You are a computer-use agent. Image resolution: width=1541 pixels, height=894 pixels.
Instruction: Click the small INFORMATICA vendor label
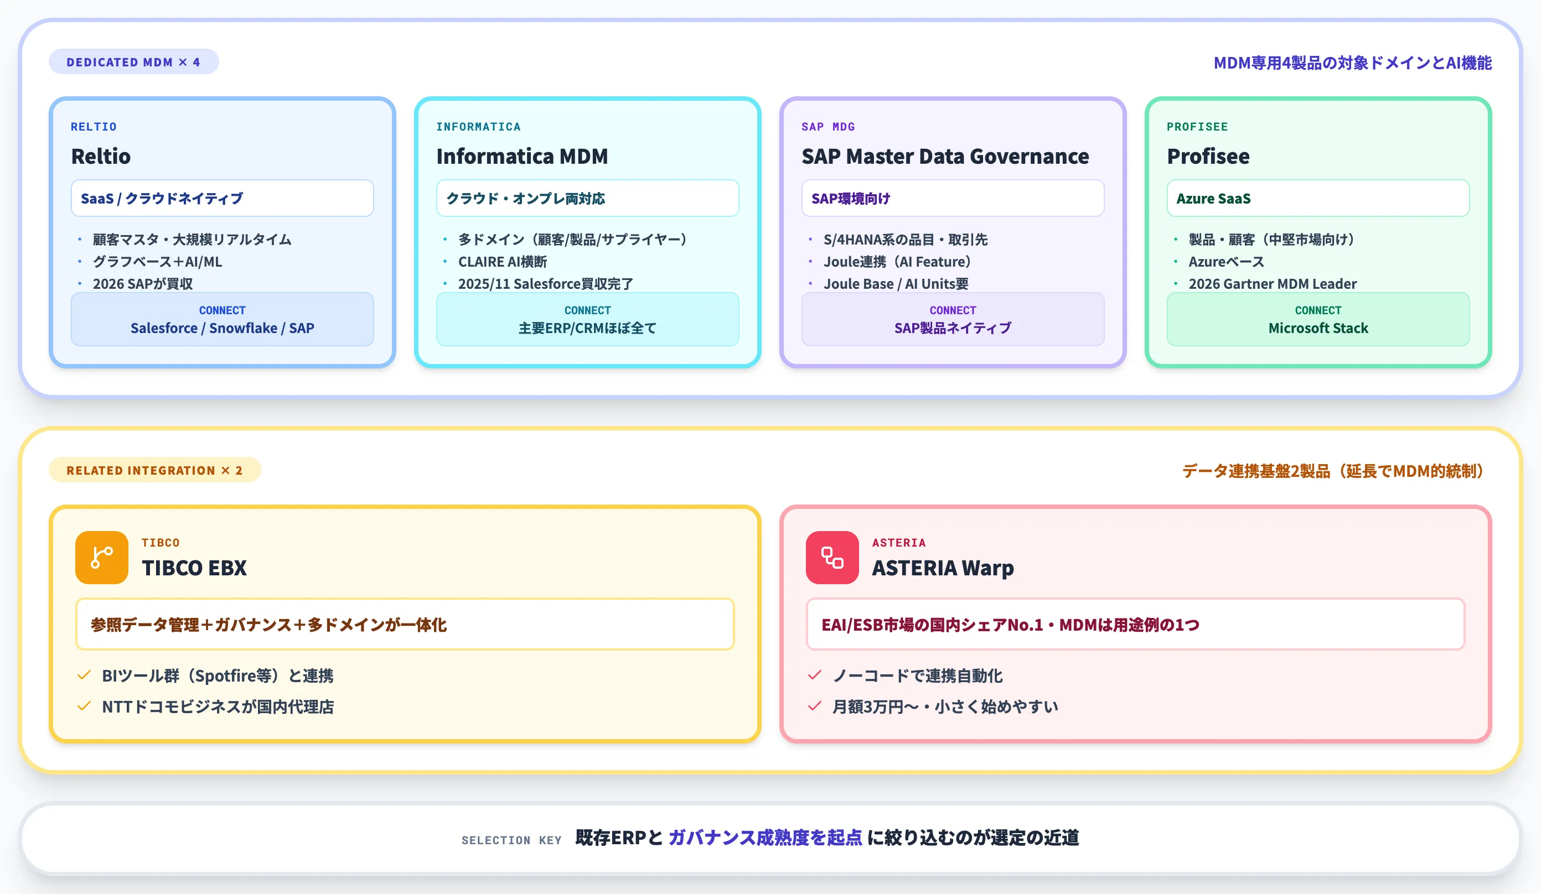point(478,127)
